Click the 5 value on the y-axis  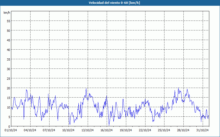point(9,117)
